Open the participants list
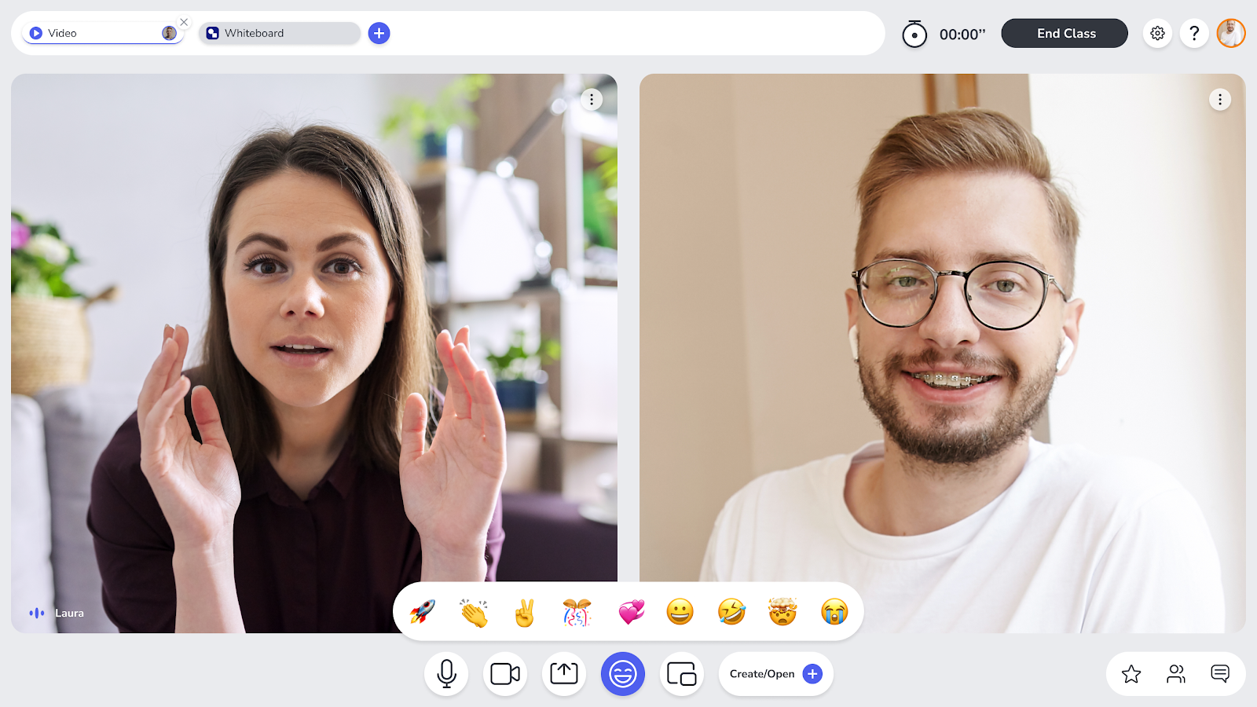 click(1176, 674)
